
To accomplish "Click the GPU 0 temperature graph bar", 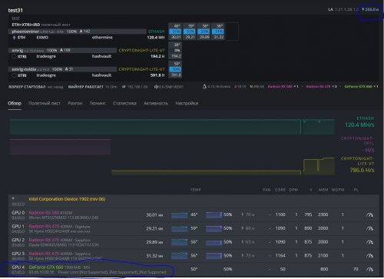I will (179, 214).
